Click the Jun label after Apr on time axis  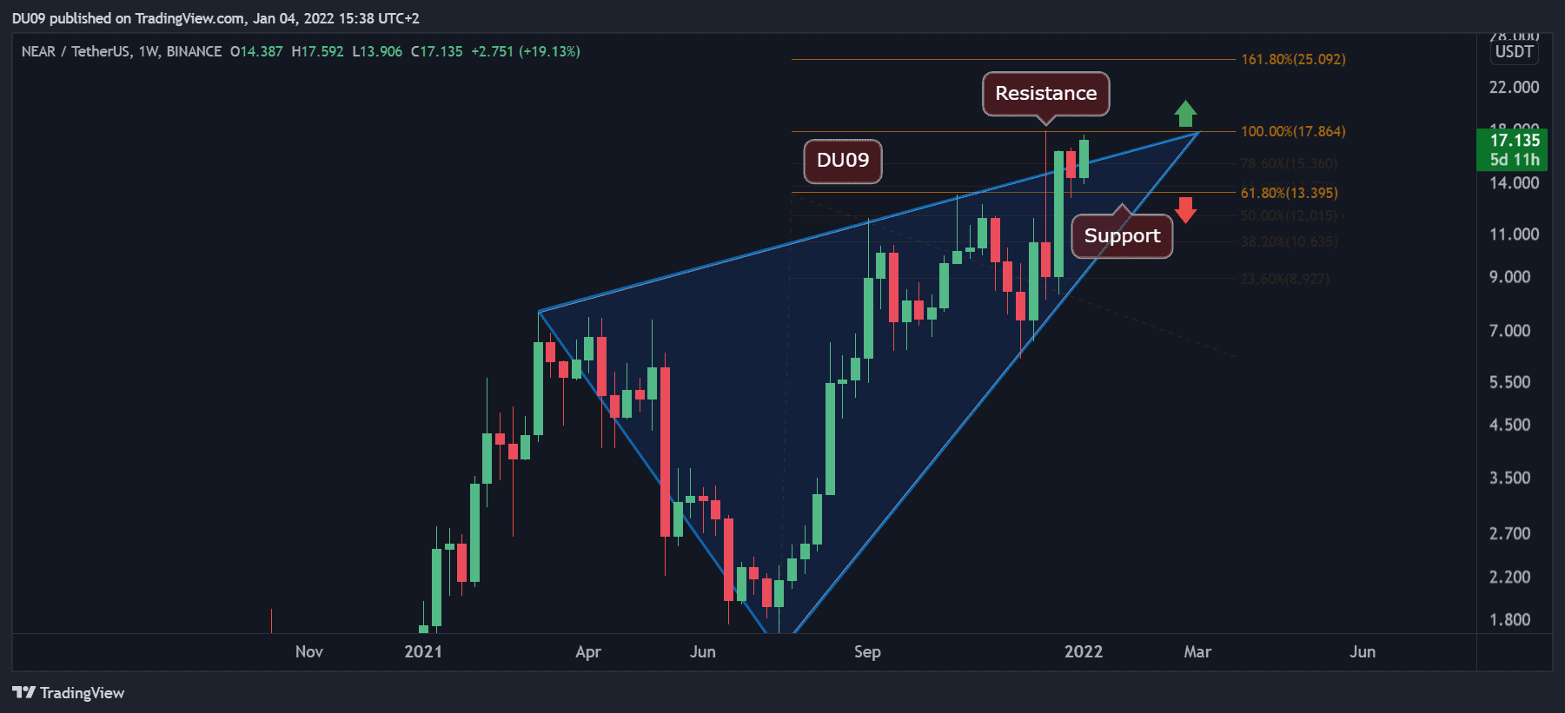[x=703, y=652]
